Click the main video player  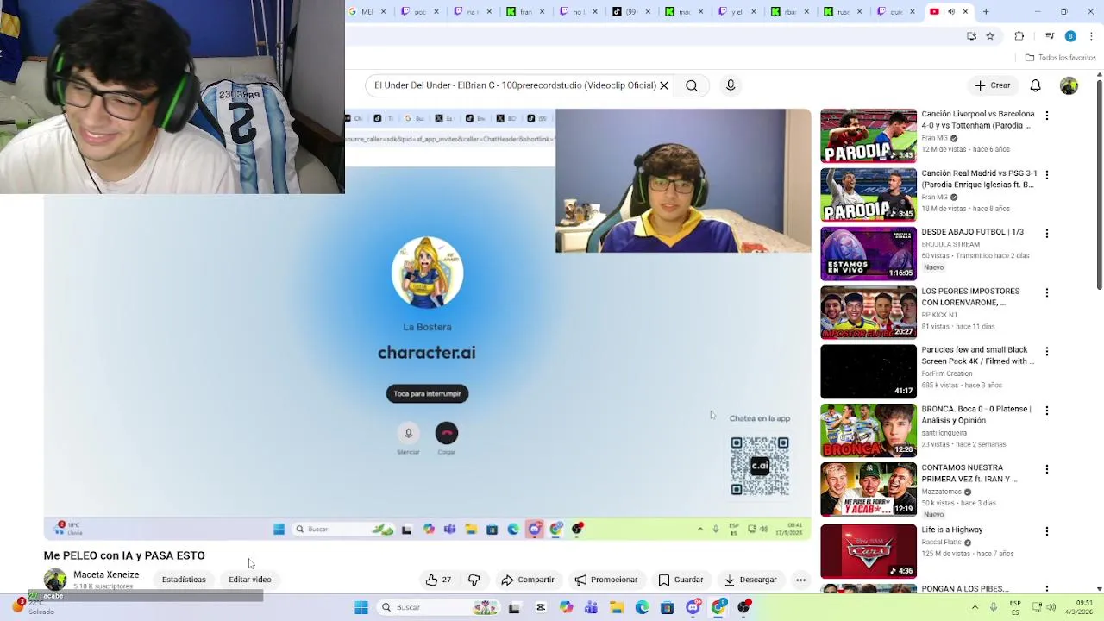click(427, 323)
